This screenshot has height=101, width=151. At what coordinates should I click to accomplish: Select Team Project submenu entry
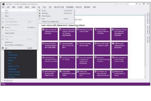[x=56, y=16]
